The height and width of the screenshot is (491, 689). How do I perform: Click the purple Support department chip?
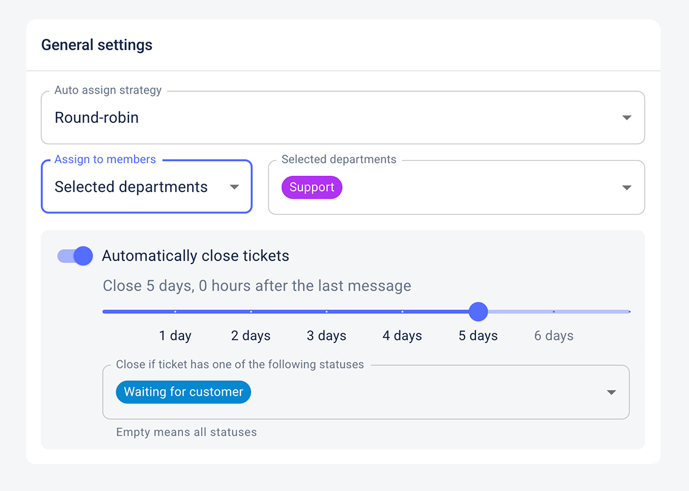point(311,188)
